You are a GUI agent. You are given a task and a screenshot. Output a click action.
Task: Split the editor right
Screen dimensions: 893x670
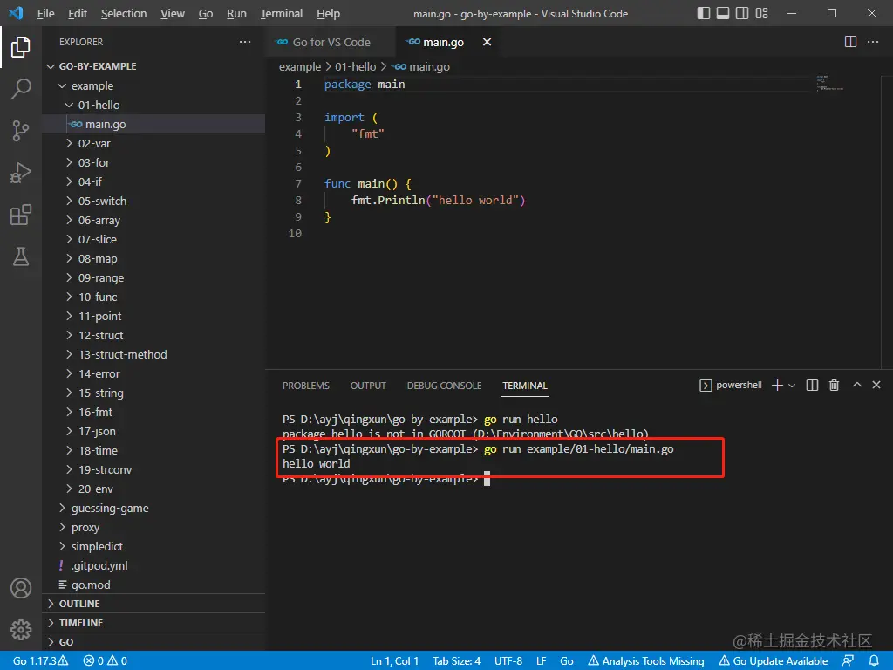click(x=850, y=42)
